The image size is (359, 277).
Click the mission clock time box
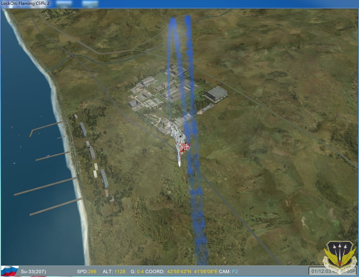click(x=333, y=271)
